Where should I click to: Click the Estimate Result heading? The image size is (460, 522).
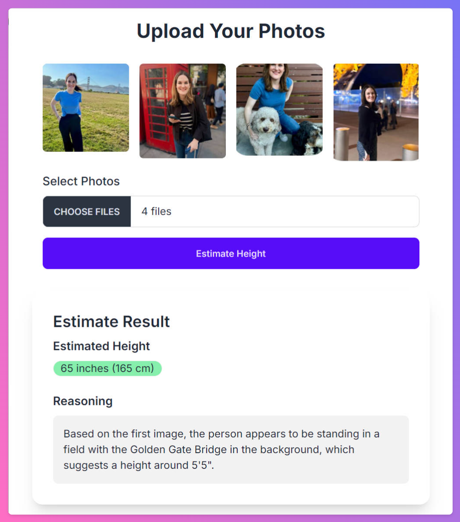pyautogui.click(x=111, y=322)
